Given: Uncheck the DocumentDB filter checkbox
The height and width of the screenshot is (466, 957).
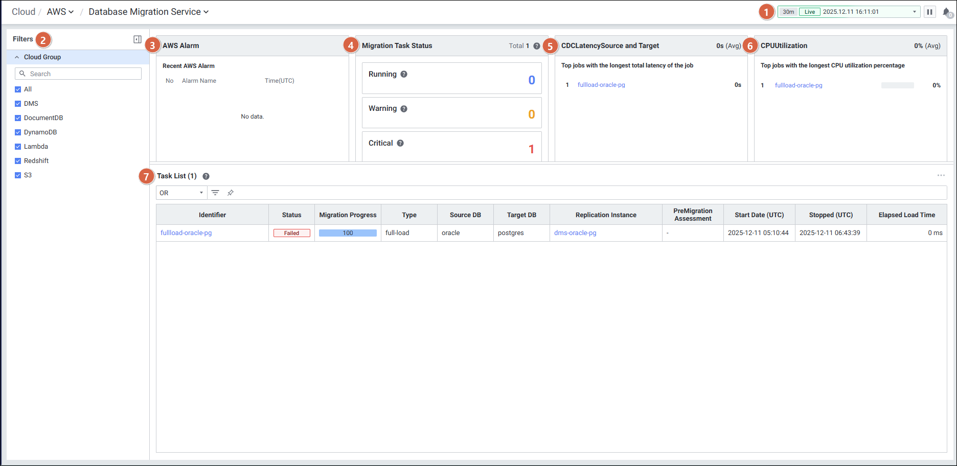Looking at the screenshot, I should click(x=18, y=118).
